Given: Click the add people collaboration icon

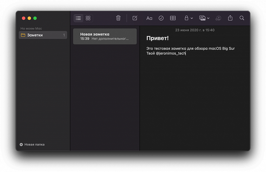Looking at the screenshot, I should pos(218,18).
